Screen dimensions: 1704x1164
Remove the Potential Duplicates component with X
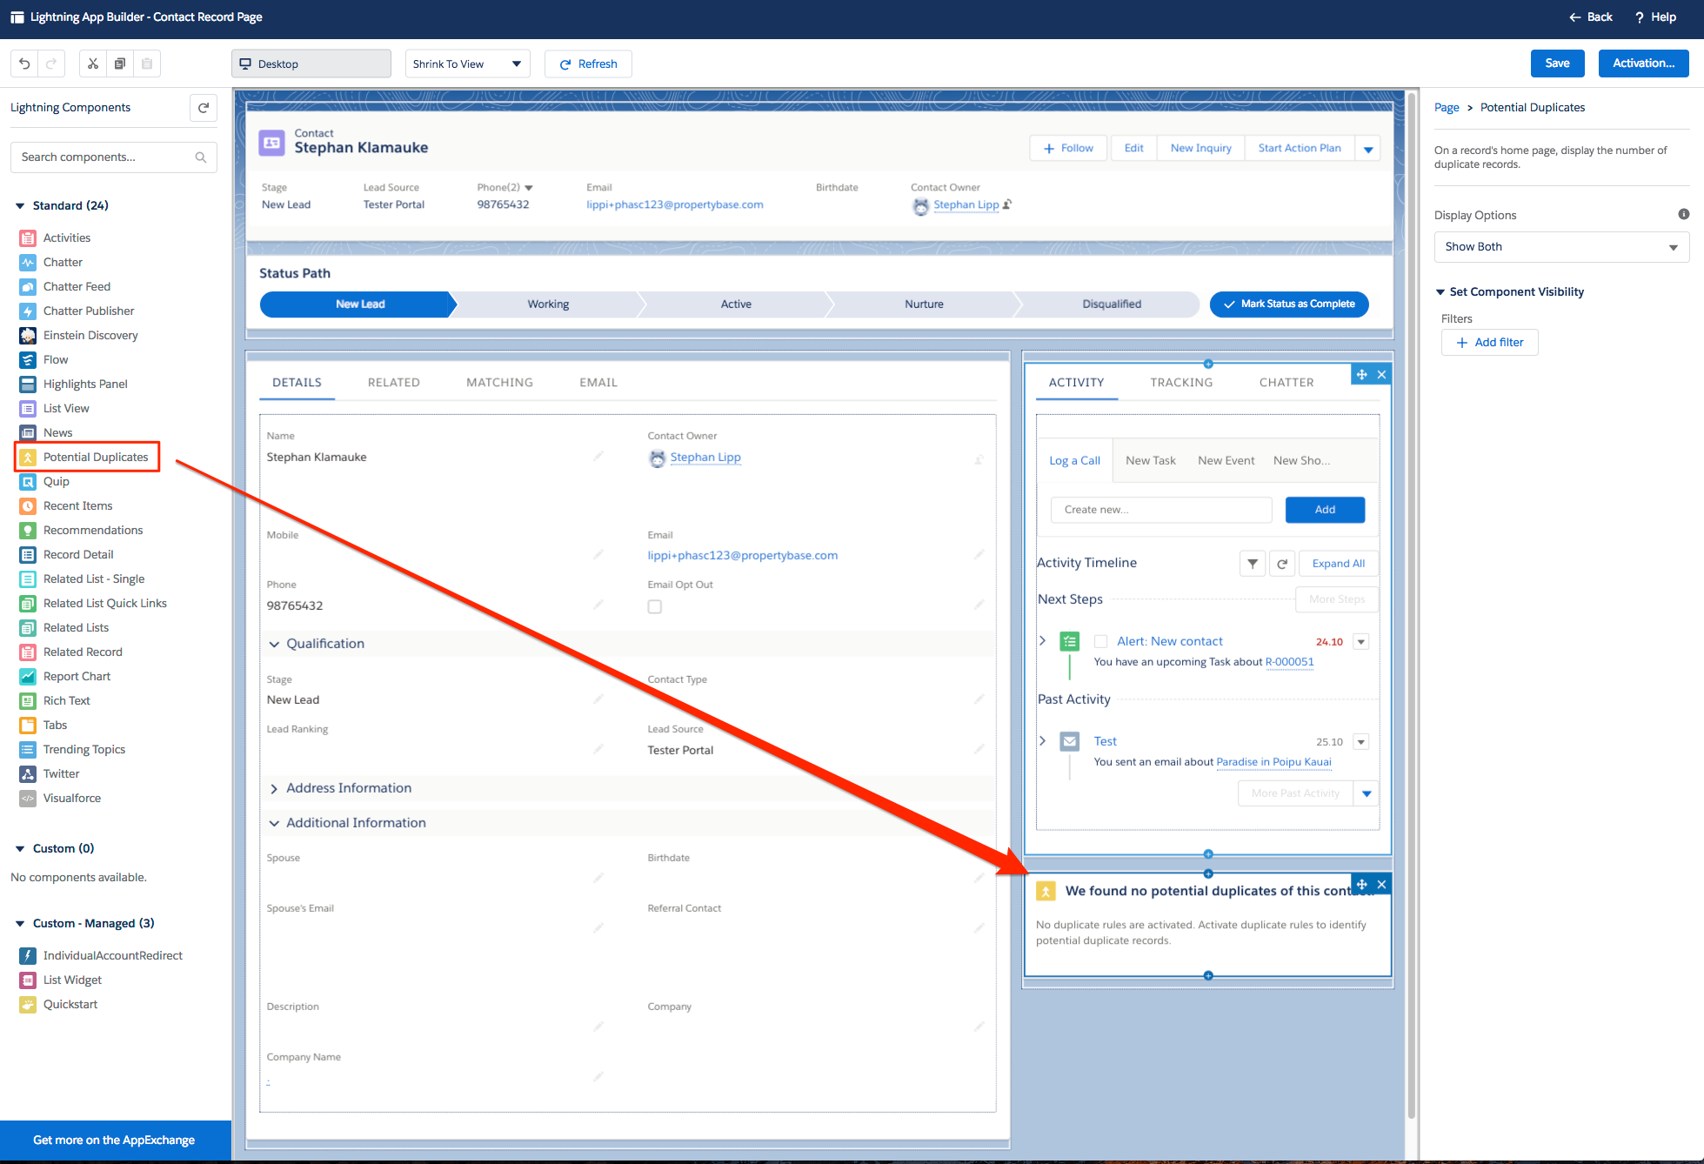(x=1381, y=884)
